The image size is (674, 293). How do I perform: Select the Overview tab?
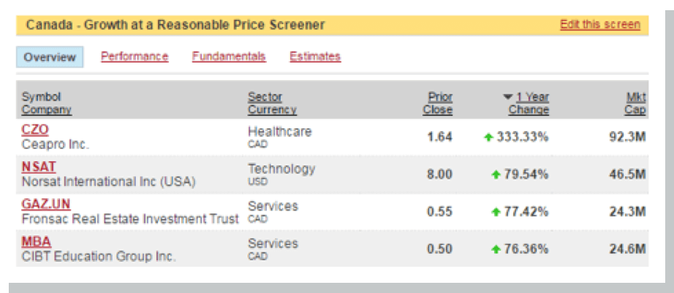(x=50, y=57)
